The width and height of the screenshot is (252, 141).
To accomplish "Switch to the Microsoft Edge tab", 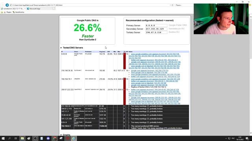I will pyautogui.click(x=39, y=9).
